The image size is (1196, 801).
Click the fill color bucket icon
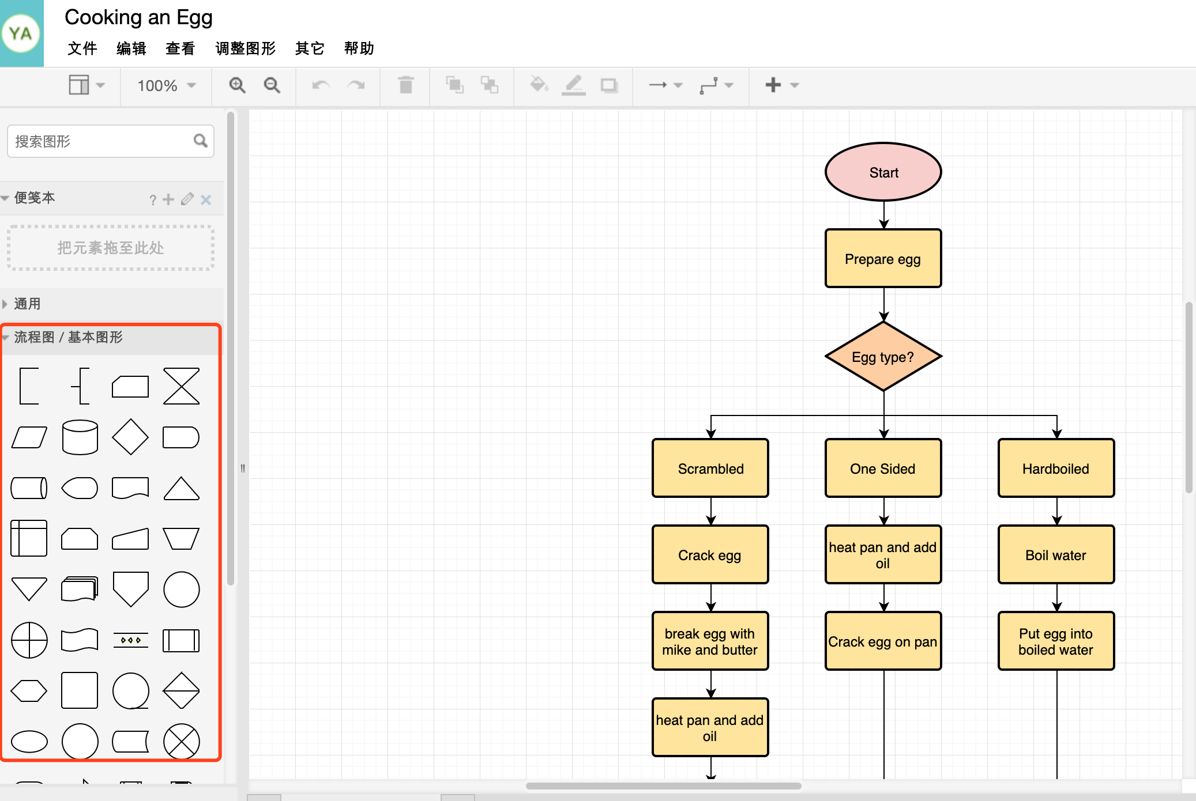point(539,85)
